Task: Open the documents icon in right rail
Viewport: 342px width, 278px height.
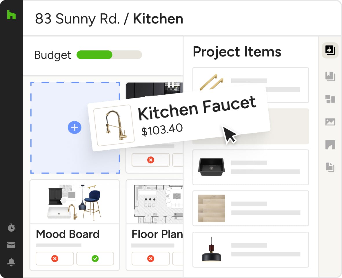Action: coord(330,167)
